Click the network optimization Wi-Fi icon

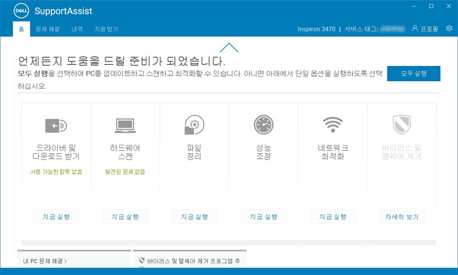coord(332,125)
